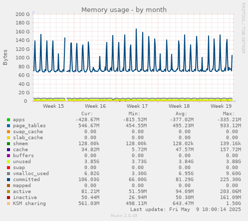Click active max value 203.06M
Viewport: 248px width, 221px height.
tap(231, 192)
